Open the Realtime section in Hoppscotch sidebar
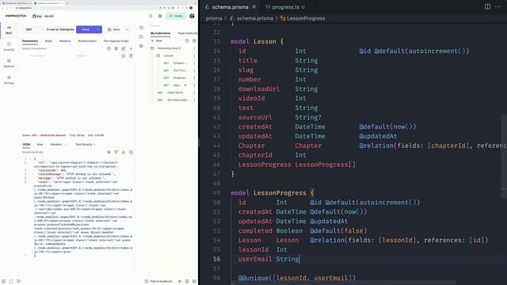This screenshot has height=285, width=507. point(9,63)
